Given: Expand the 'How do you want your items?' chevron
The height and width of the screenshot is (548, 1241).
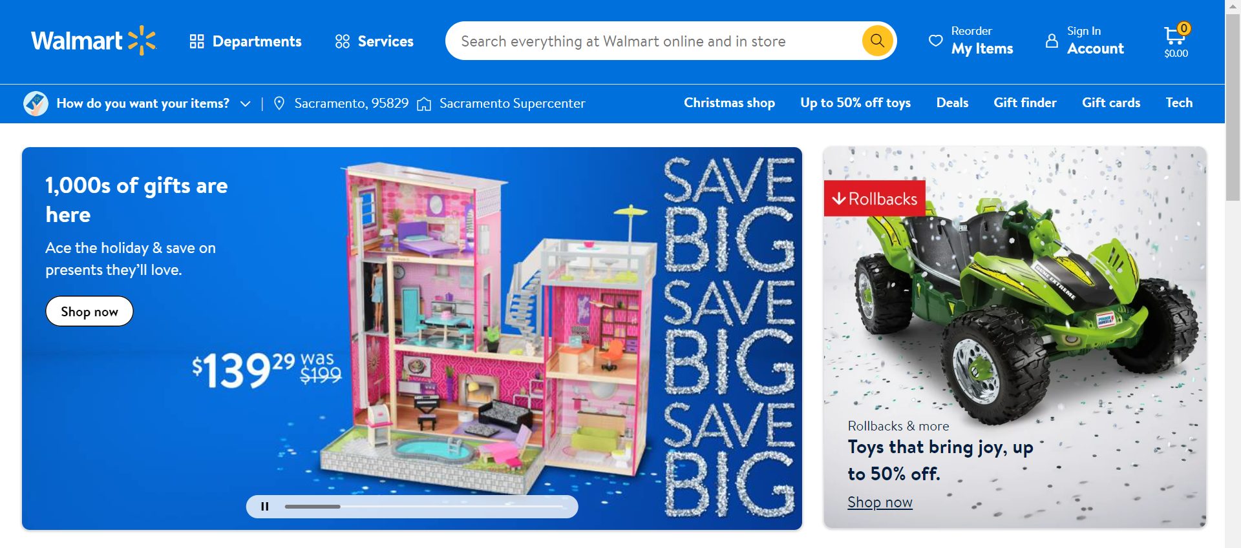Looking at the screenshot, I should coord(245,104).
